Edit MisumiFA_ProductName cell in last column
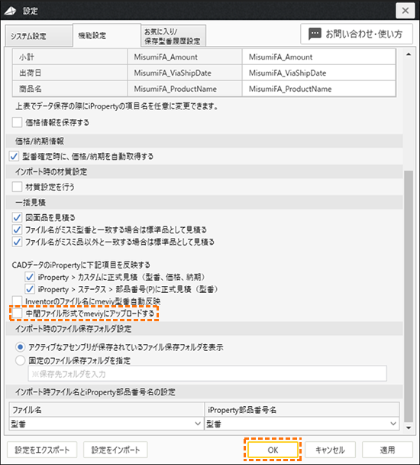Viewport: 420px width, 465px height. coord(319,89)
